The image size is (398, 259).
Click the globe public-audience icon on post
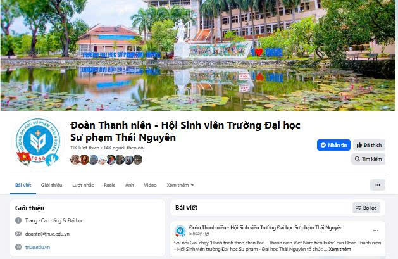[207, 234]
